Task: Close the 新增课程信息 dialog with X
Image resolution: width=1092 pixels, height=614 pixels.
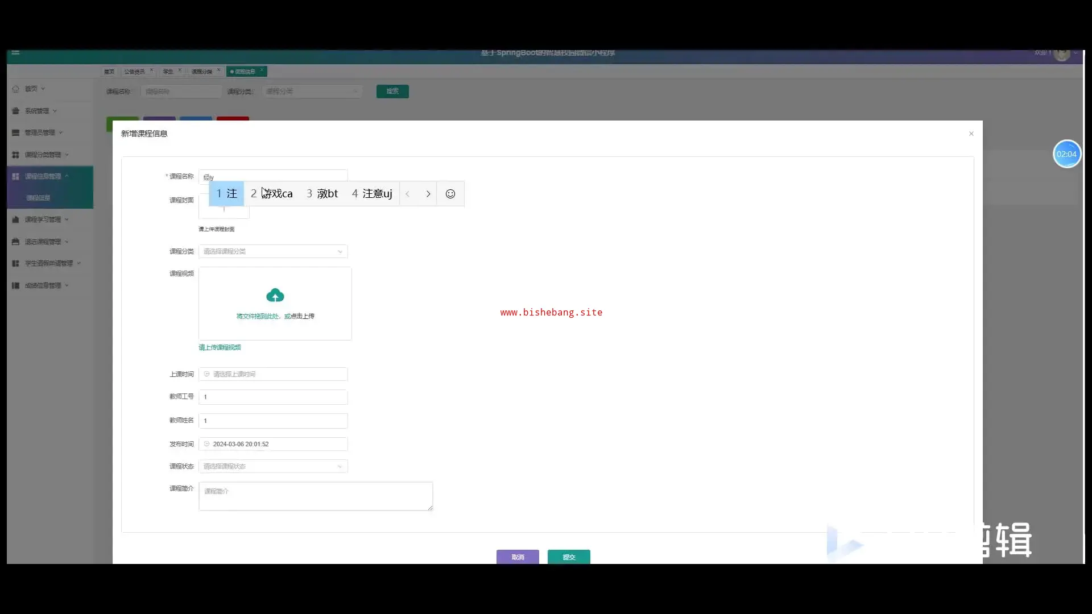Action: point(971,134)
